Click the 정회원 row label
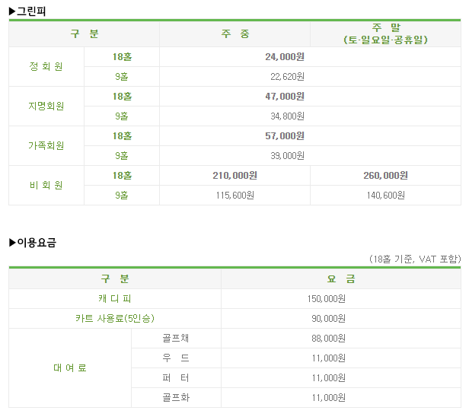This screenshot has height=420, width=469. [46, 66]
